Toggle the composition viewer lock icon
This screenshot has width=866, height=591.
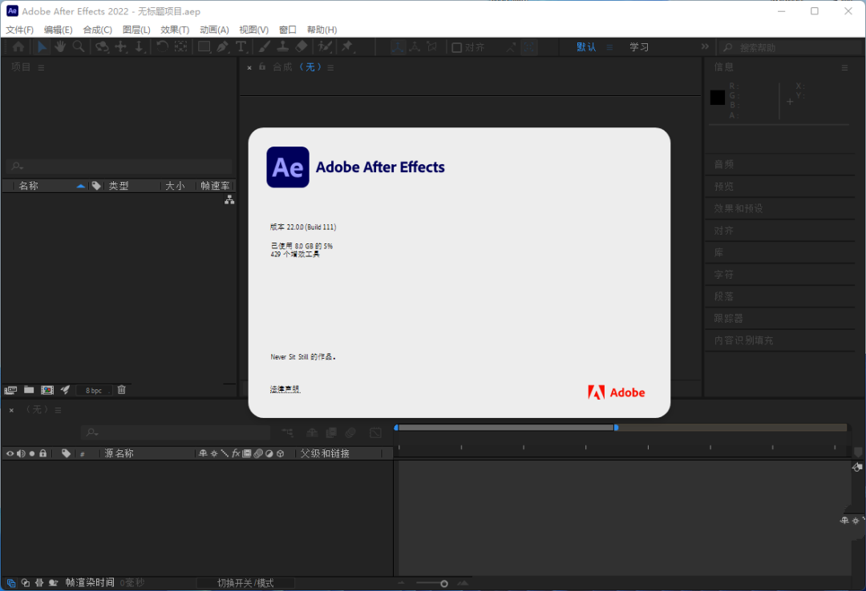click(262, 66)
